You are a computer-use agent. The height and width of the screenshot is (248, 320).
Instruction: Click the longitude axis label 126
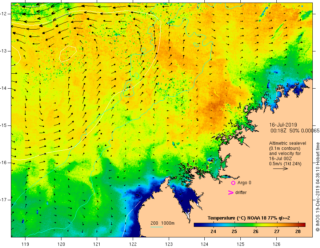(x=276, y=244)
